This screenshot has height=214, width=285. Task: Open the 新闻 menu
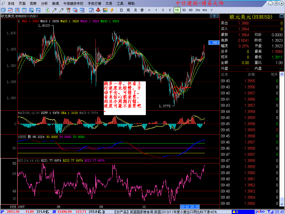tap(56, 3)
